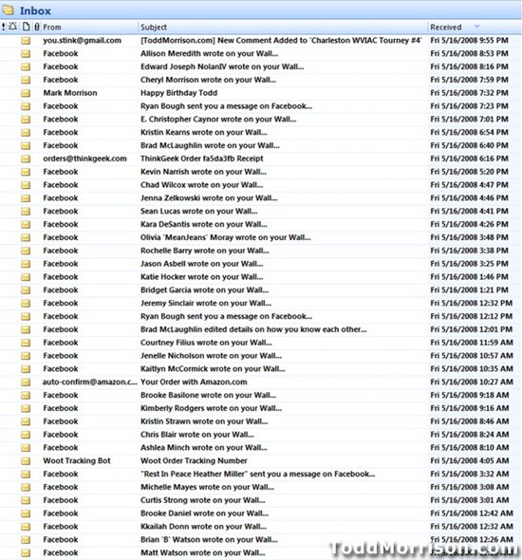Click envelope icon of Happy Birthday Todd message

(26, 93)
